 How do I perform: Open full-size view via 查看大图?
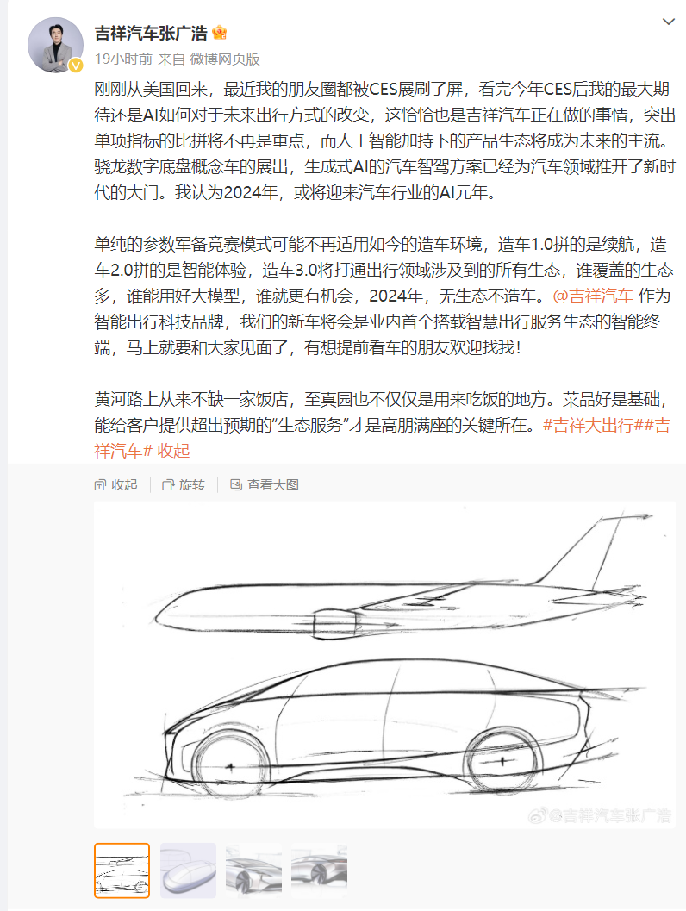[x=265, y=484]
